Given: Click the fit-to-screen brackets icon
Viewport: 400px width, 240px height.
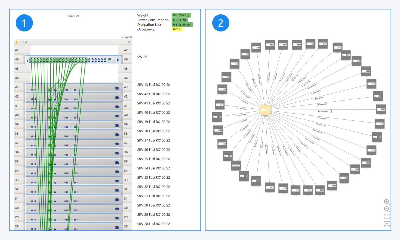Looking at the screenshot, I should coord(387,217).
